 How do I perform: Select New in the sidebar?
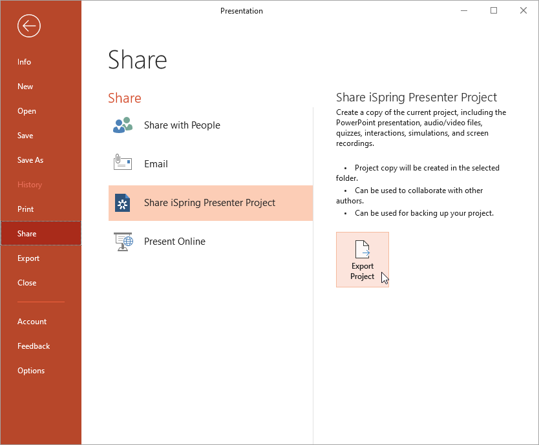(x=25, y=87)
